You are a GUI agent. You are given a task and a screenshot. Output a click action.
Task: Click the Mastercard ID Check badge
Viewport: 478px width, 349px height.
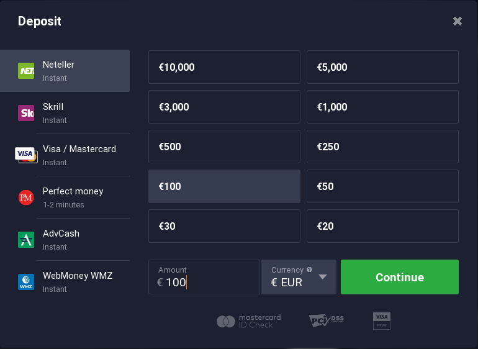pos(249,321)
